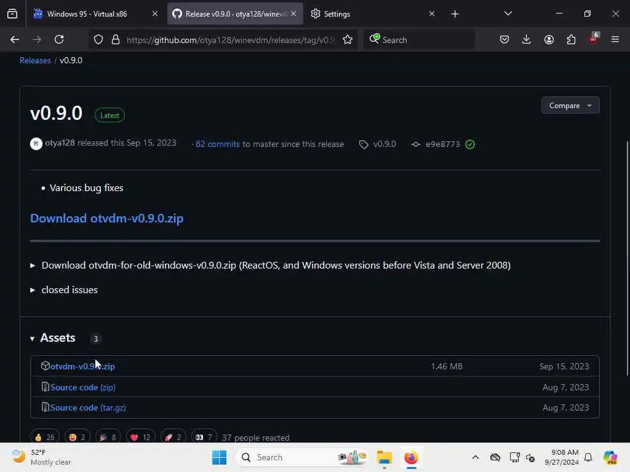List all tabs dropdown arrow
The image size is (630, 472).
coord(508,14)
